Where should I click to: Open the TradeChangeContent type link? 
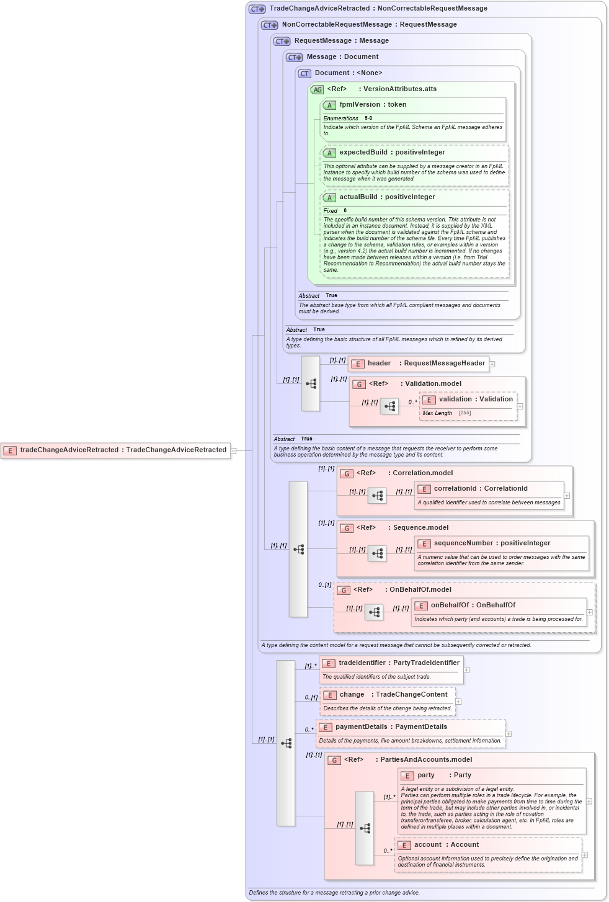point(412,695)
